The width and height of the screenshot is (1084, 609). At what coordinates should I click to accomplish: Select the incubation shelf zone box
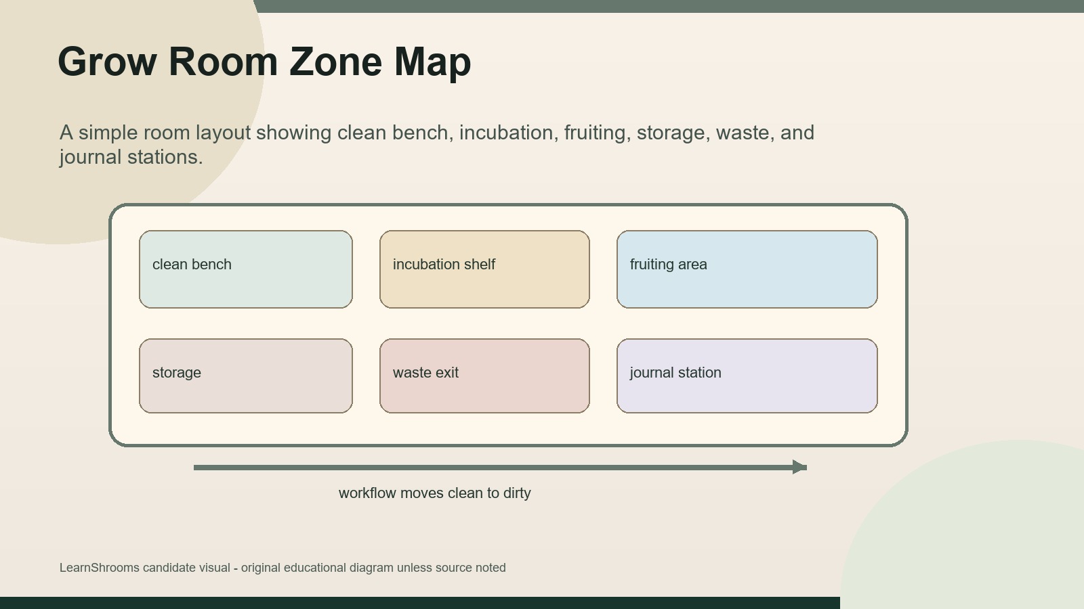[x=484, y=269]
